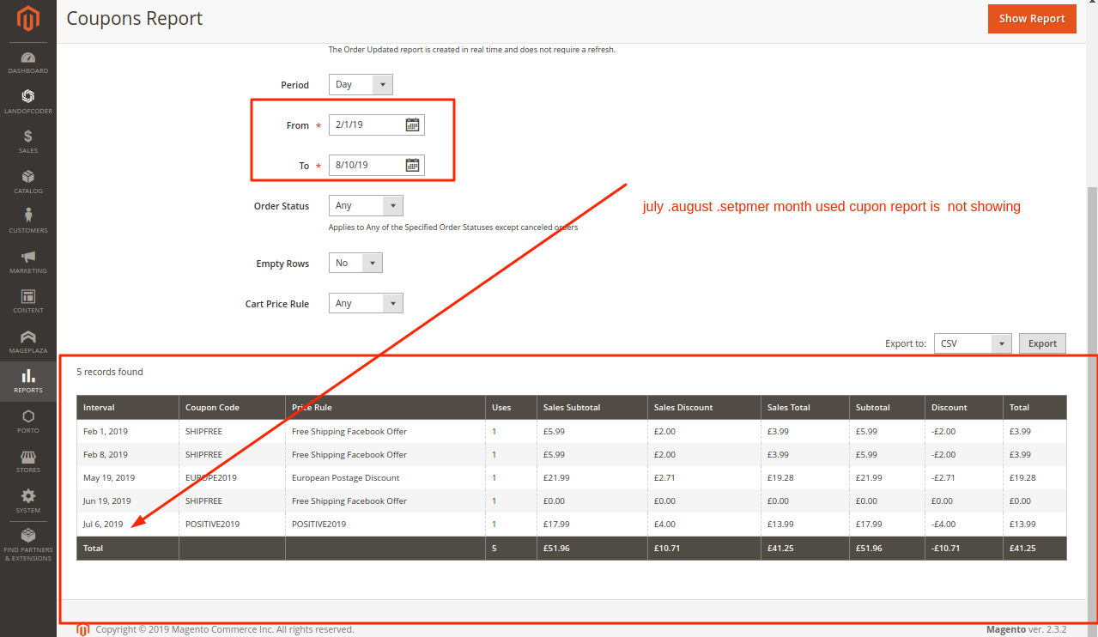Image resolution: width=1098 pixels, height=637 pixels.
Task: Open Find Partners & Extensions
Action: pyautogui.click(x=28, y=545)
